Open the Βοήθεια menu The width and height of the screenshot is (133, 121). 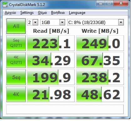coord(58,13)
